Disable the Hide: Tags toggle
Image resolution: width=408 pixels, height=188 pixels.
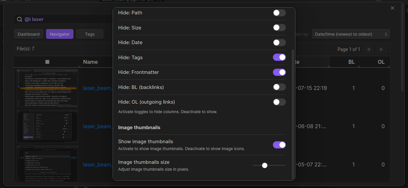click(x=279, y=58)
